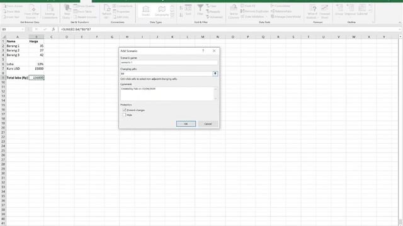This screenshot has height=226, width=403.
Task: Select cell containing Barang 1
Action: point(17,46)
